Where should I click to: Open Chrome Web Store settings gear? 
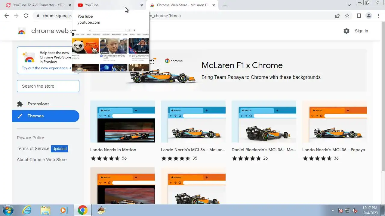[x=346, y=31]
